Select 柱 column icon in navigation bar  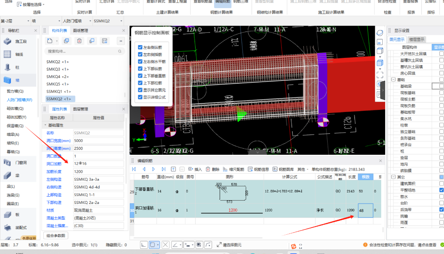click(x=7, y=67)
